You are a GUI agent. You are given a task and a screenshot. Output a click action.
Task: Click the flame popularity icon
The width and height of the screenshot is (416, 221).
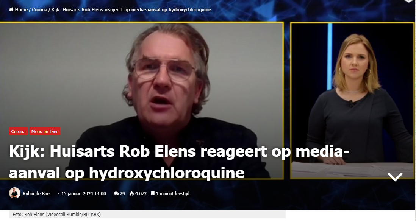tap(131, 193)
